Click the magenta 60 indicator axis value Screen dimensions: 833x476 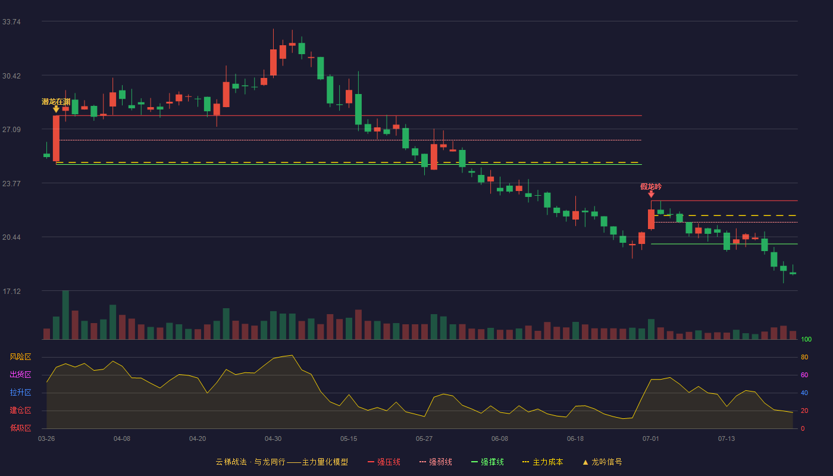[x=804, y=375]
